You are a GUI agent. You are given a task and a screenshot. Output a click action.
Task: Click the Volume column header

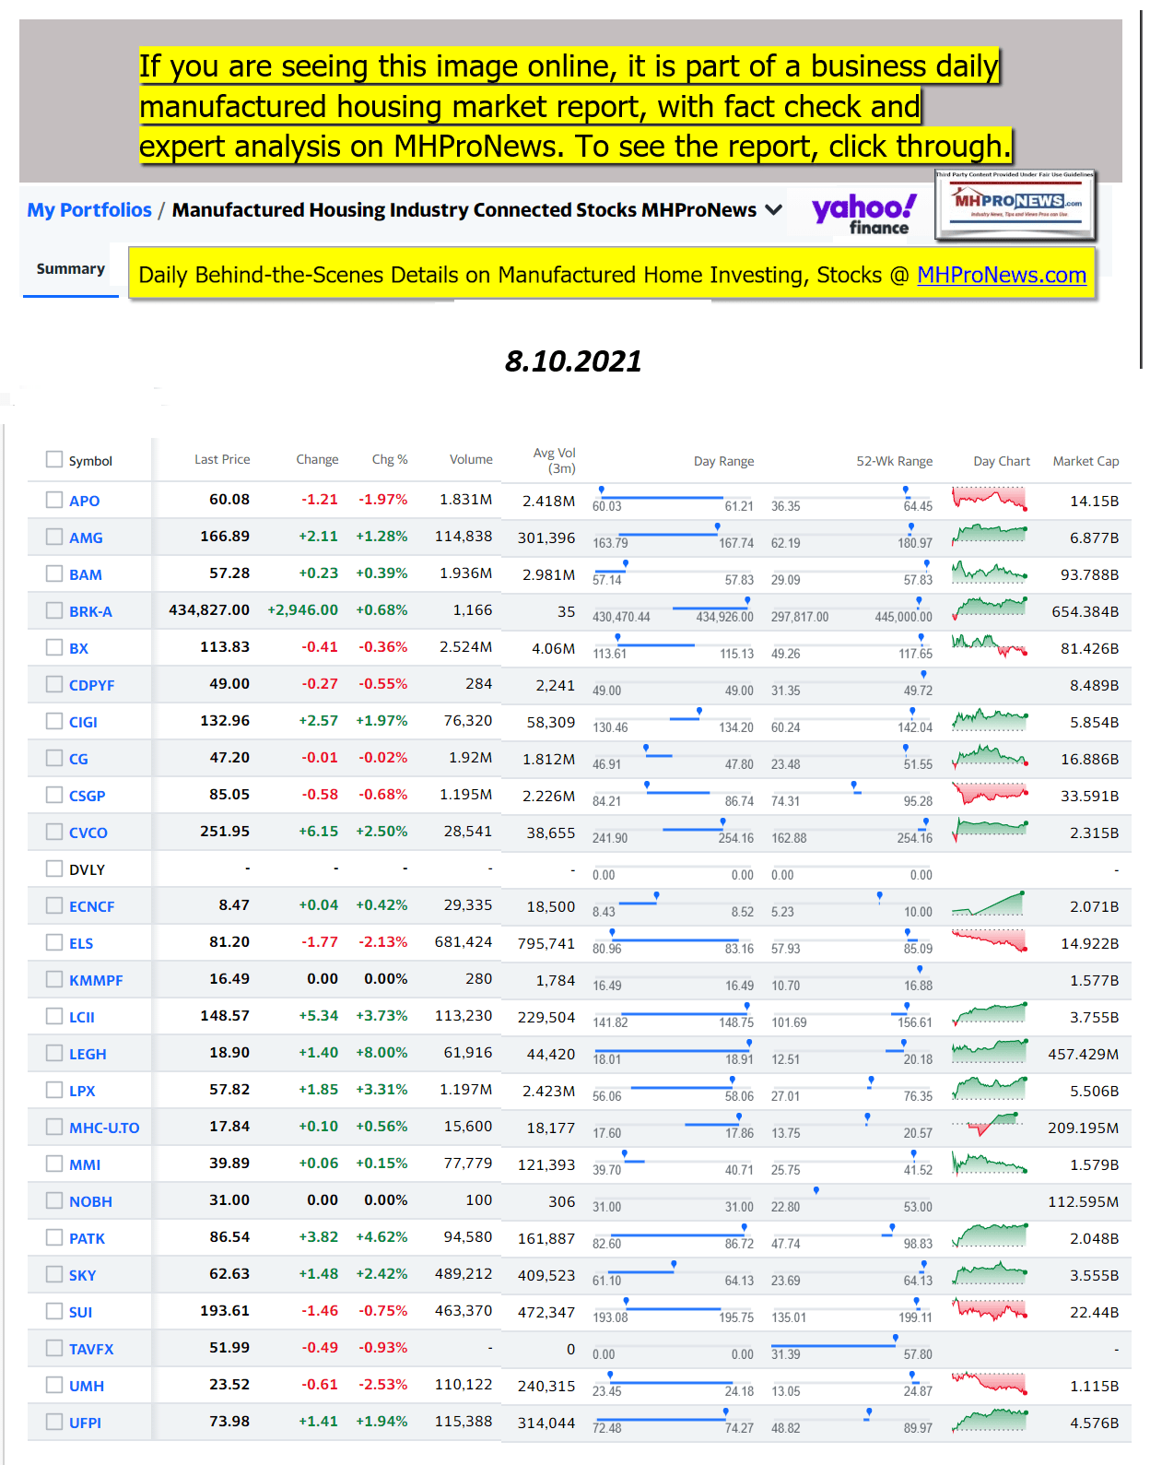(470, 459)
